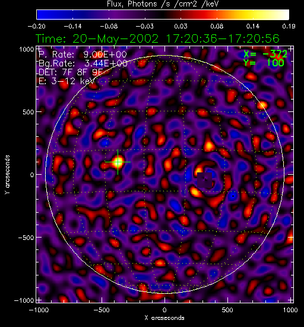The image size is (304, 327).
Task: Click the green X= -372 coordinate readout
Action: click(x=265, y=54)
